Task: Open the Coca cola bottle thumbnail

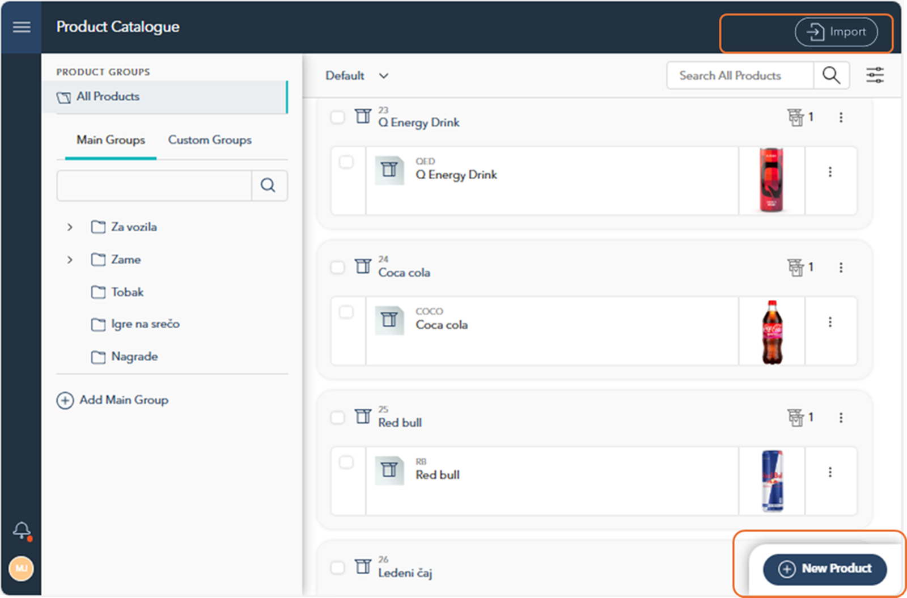Action: click(x=772, y=332)
